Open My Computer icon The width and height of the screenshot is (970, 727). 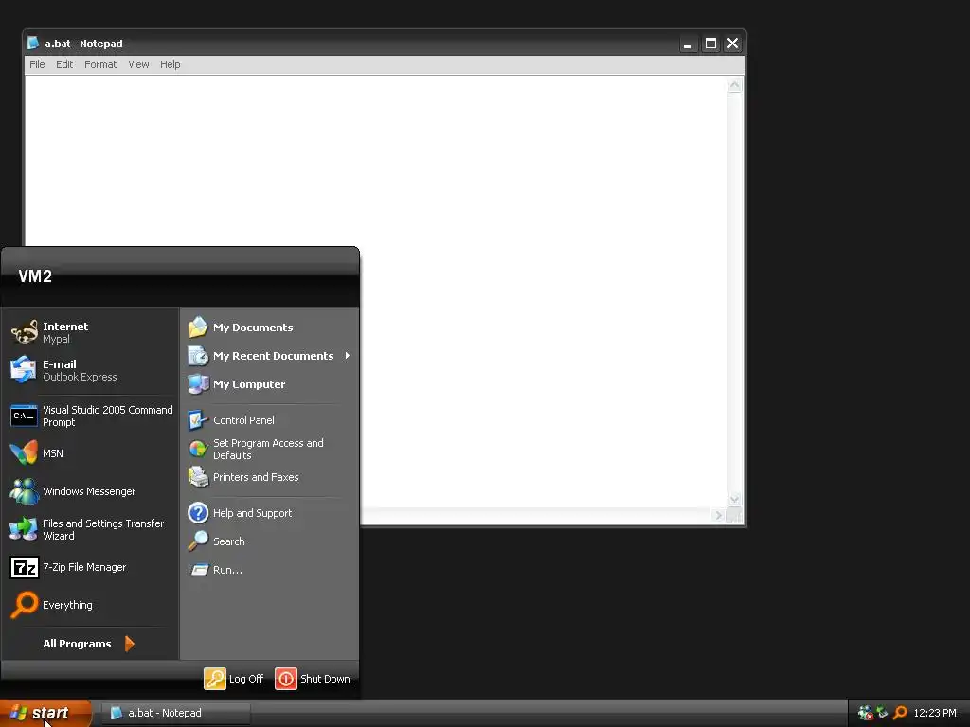point(198,384)
